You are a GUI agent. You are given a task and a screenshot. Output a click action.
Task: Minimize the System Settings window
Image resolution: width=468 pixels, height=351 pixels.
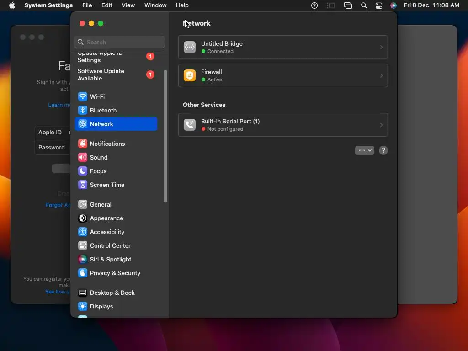tap(91, 23)
